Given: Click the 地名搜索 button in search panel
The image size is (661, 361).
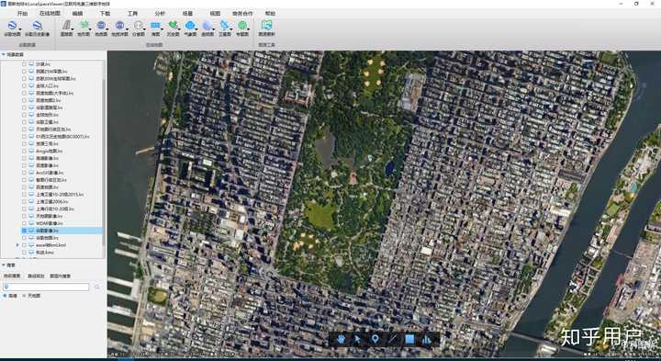Looking at the screenshot, I should [x=12, y=276].
